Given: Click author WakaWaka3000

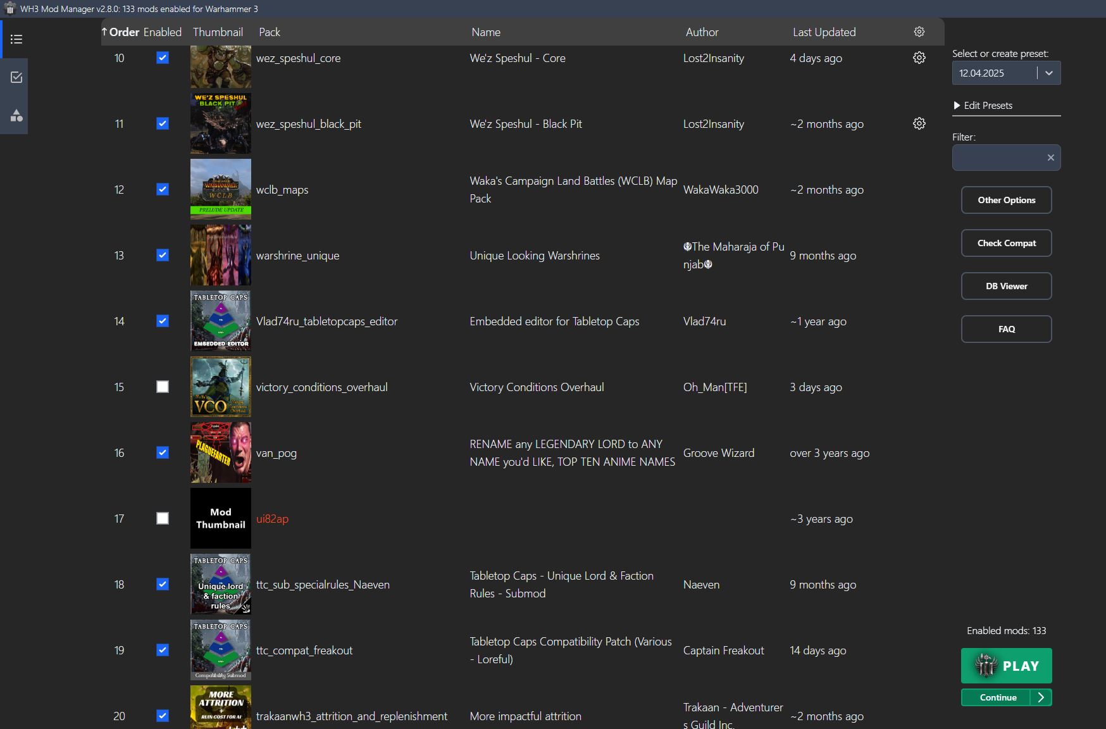Looking at the screenshot, I should (x=721, y=190).
